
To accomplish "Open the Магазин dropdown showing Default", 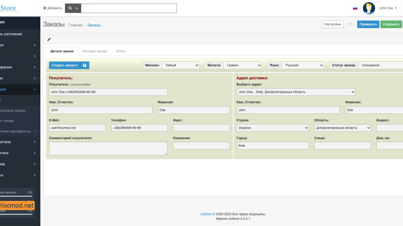I will coord(181,65).
